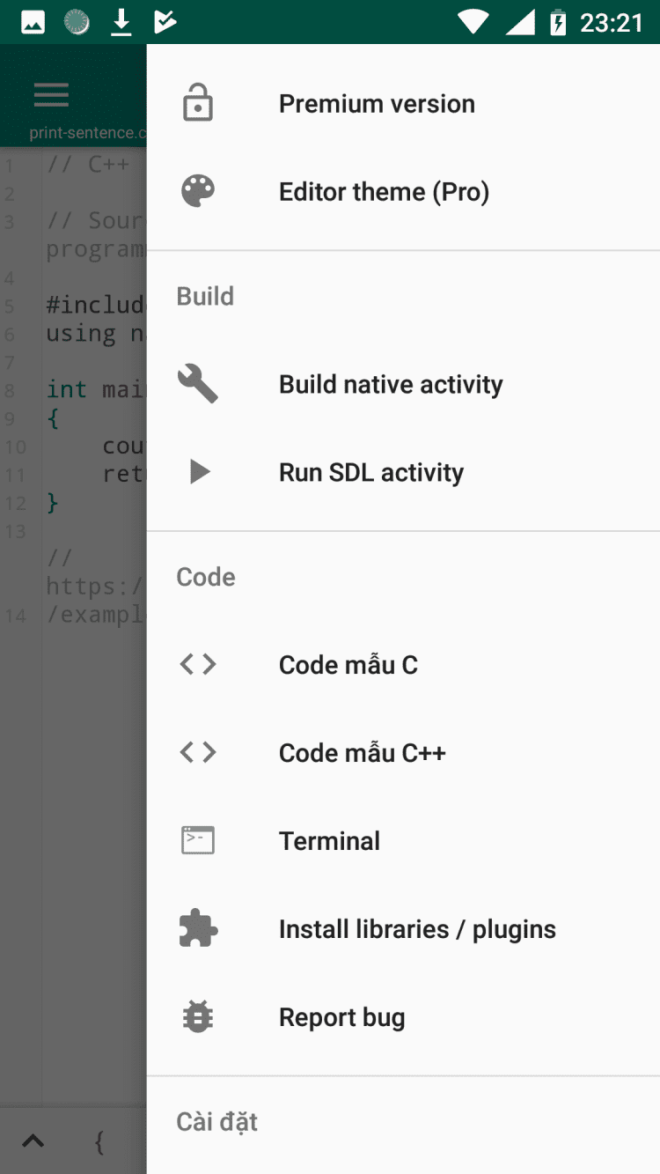The width and height of the screenshot is (660, 1174).
Task: Tap the Terminal console icon
Action: (198, 840)
